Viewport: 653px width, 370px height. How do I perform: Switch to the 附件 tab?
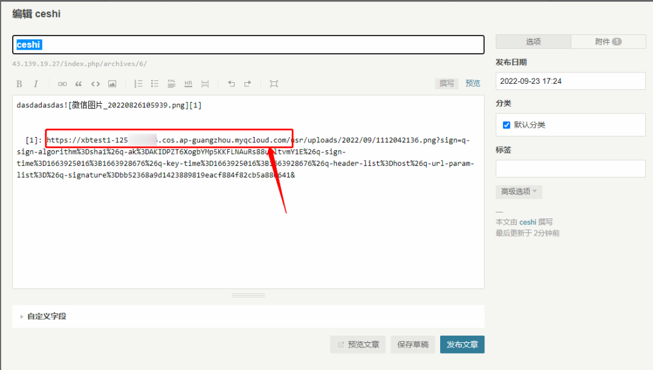(x=608, y=42)
